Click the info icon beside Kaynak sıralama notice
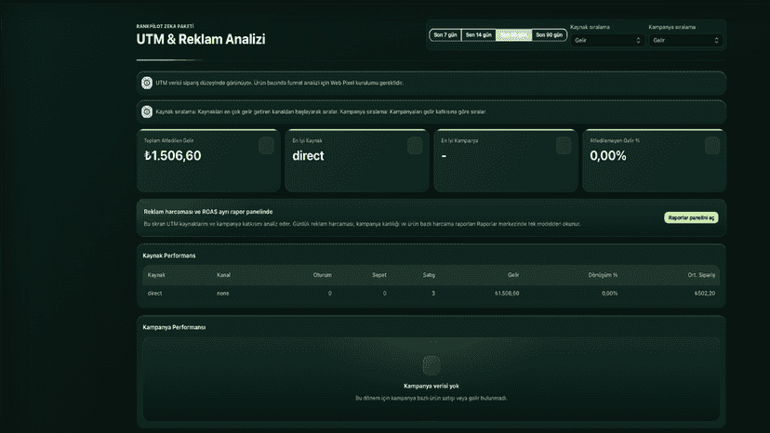The width and height of the screenshot is (770, 433). (x=147, y=112)
